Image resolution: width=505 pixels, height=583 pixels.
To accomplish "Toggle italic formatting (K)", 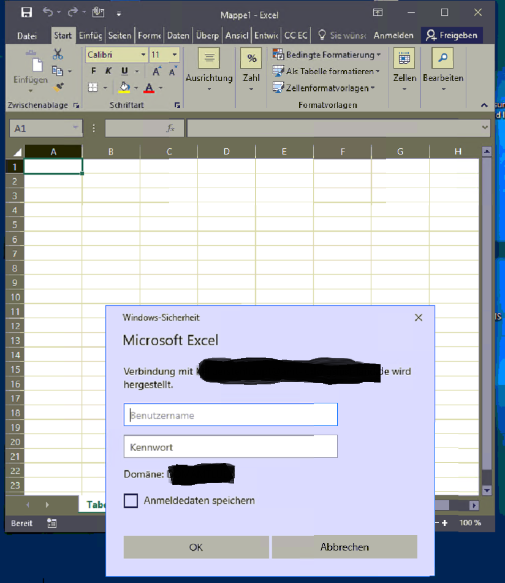I will (x=108, y=70).
